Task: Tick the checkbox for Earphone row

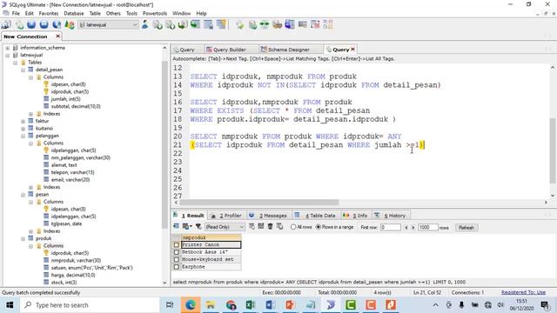Action: 177,267
